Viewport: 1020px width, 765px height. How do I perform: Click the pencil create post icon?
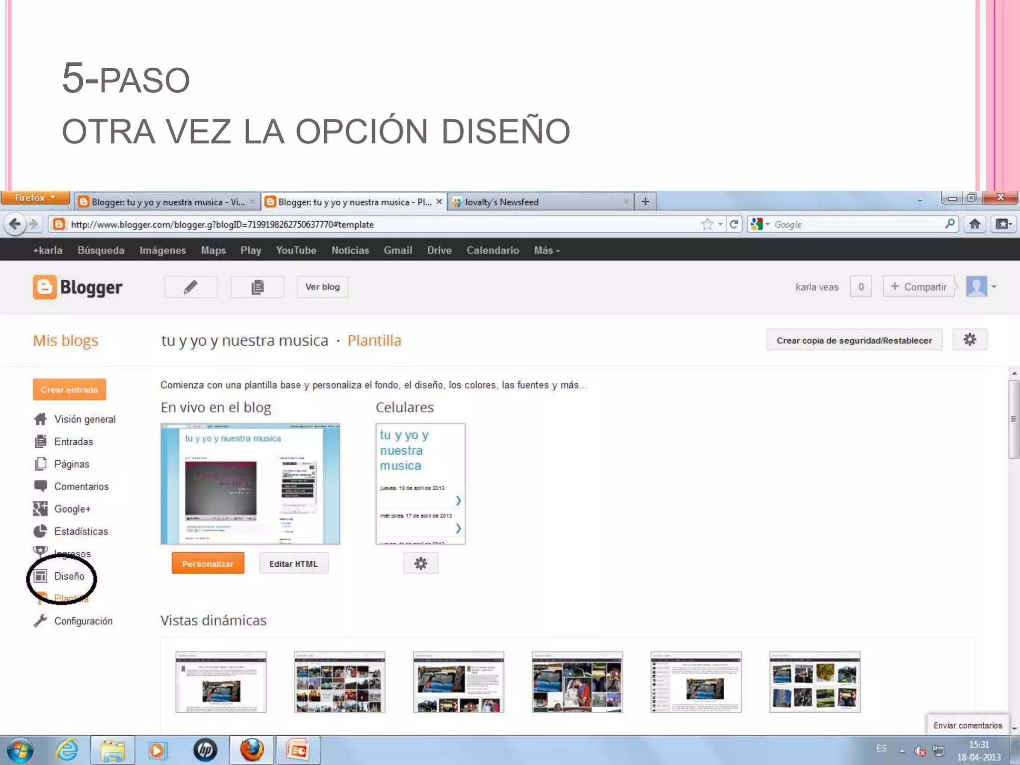point(191,287)
